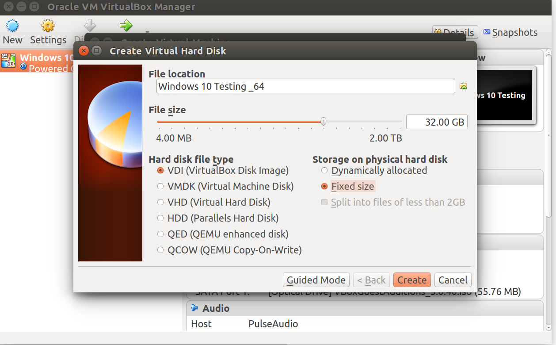Viewport: 556px width, 345px height.
Task: Create the virtual hard disk
Action: tap(411, 280)
